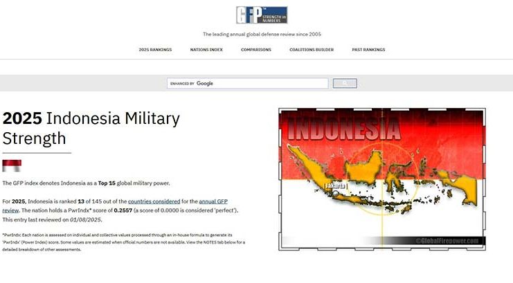Go to Nations Index in navigation
The width and height of the screenshot is (513, 283).
[206, 50]
